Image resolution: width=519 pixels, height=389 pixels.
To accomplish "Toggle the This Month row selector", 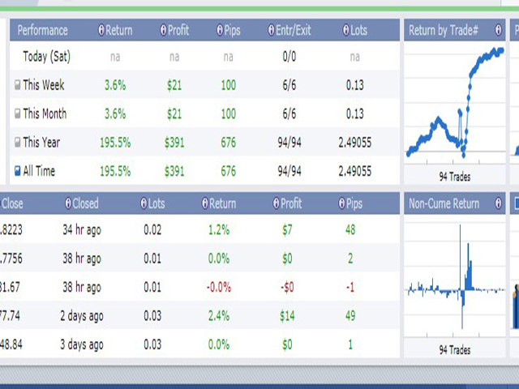I will [18, 113].
